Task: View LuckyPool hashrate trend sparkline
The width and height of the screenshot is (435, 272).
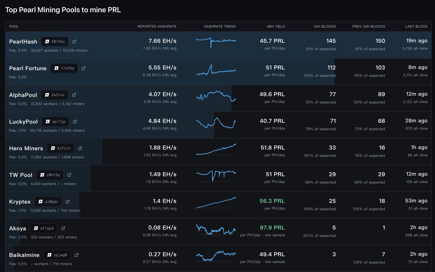Action: click(x=216, y=123)
